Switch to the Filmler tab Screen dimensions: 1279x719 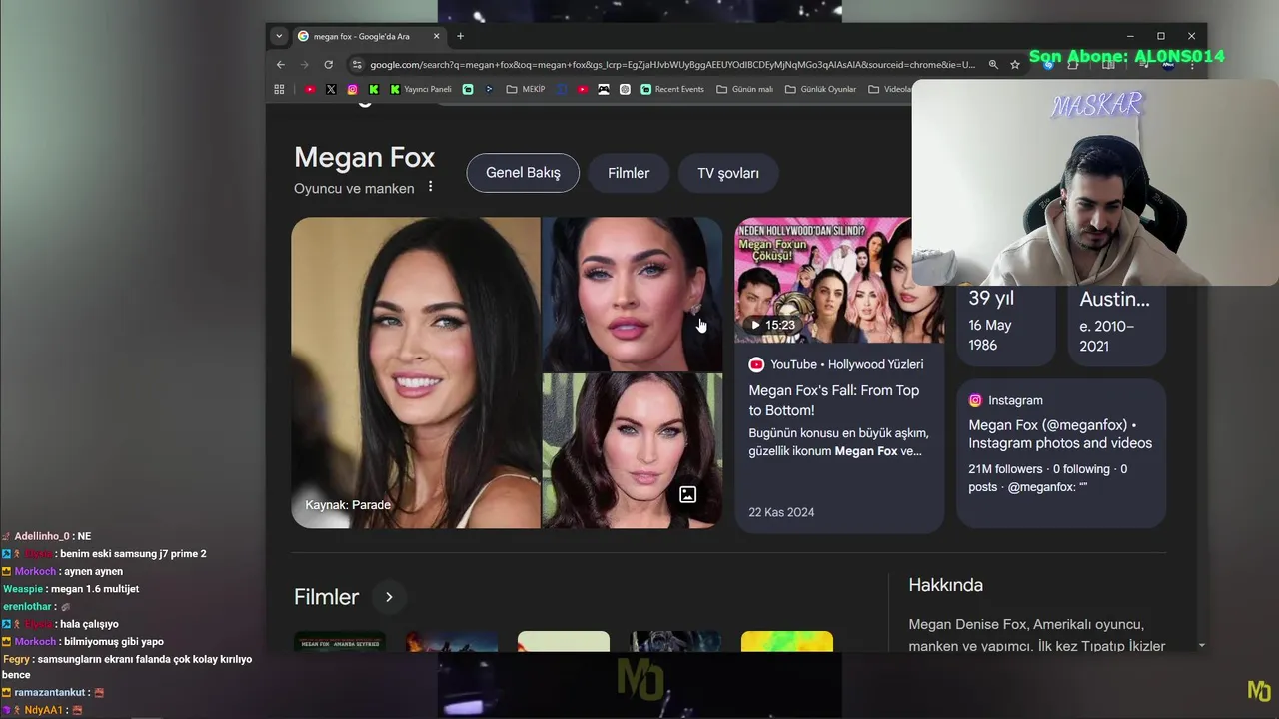[x=629, y=173]
